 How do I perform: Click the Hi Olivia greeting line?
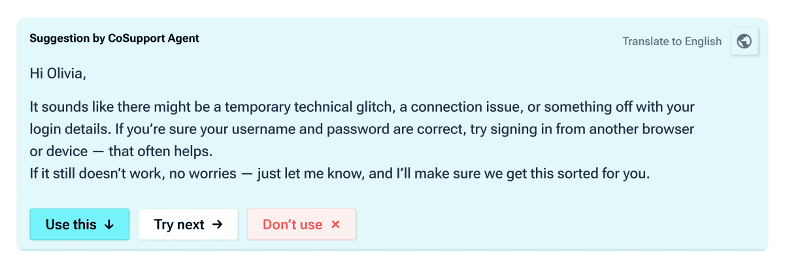(x=58, y=74)
